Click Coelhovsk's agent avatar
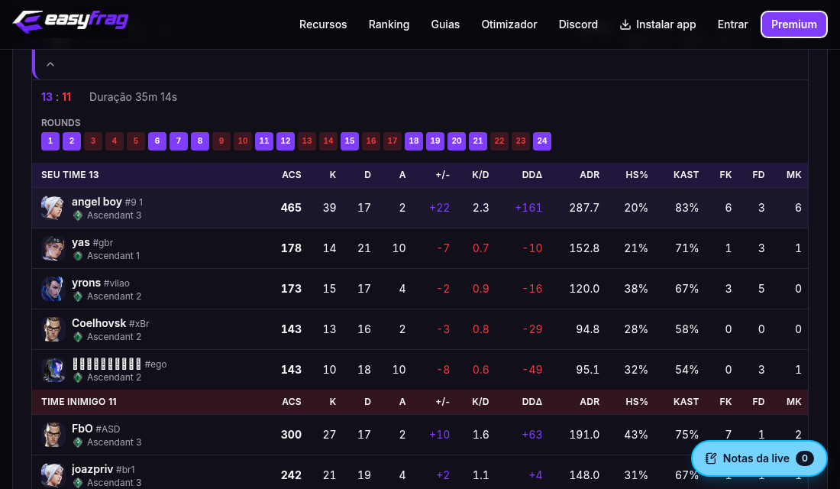Image resolution: width=840 pixels, height=489 pixels. pyautogui.click(x=53, y=329)
